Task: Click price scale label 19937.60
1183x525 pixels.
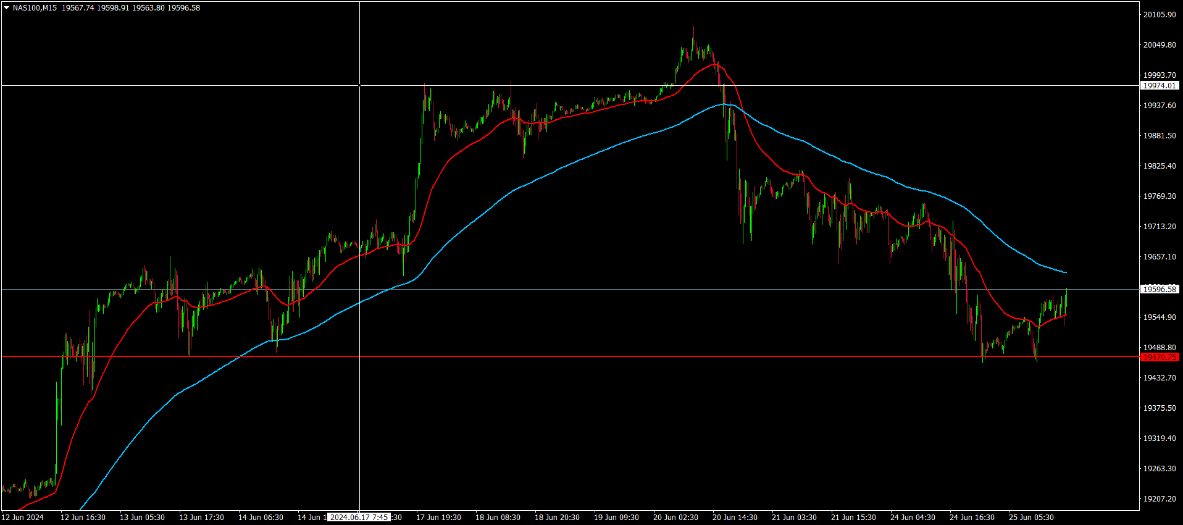Action: pyautogui.click(x=1160, y=105)
